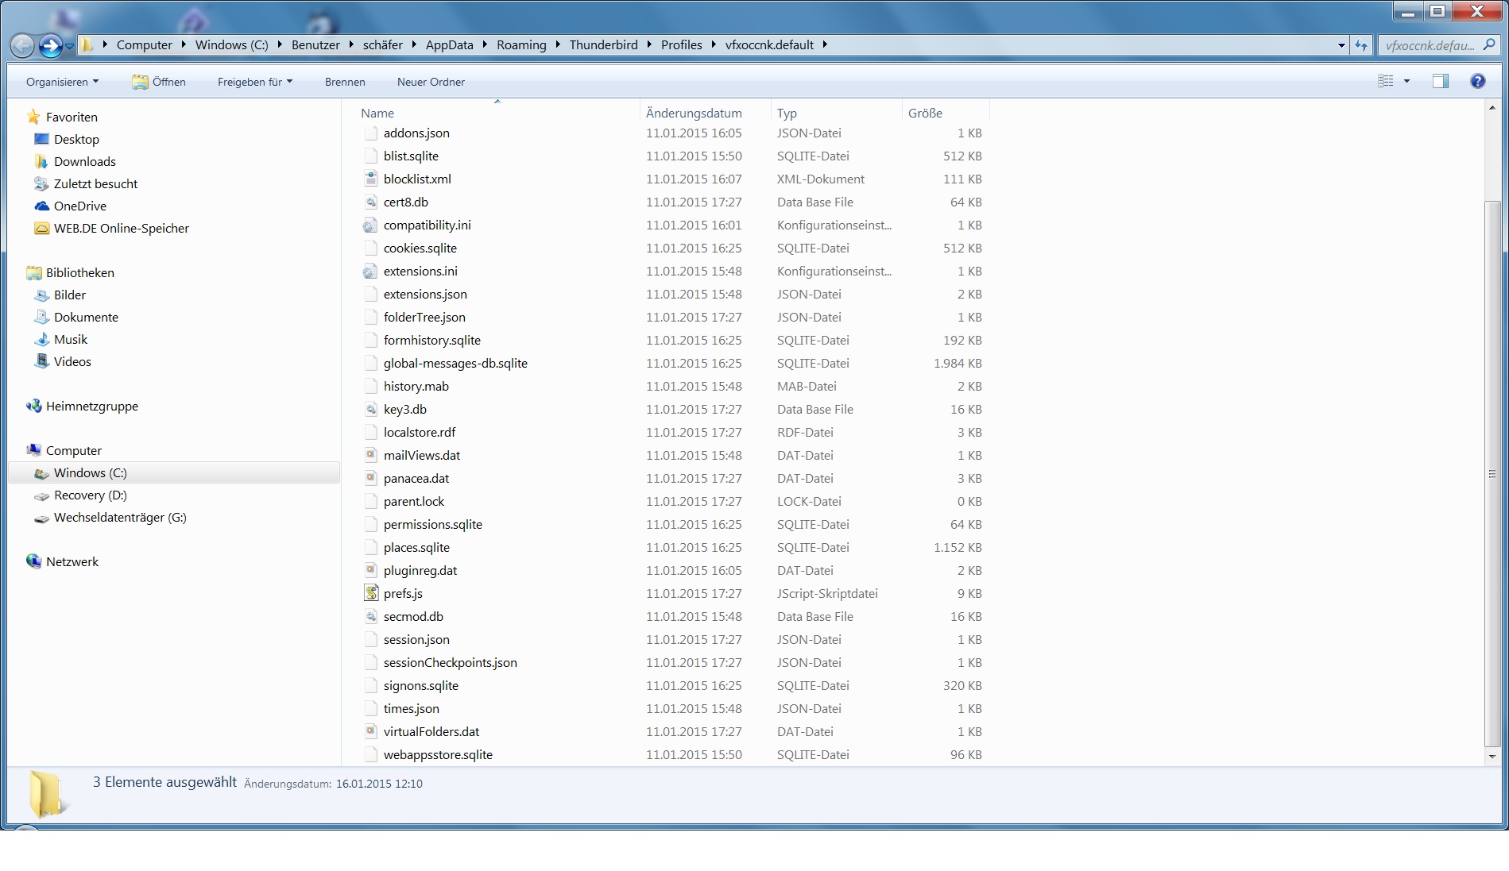Open the recent locations dropdown arrow

[x=70, y=46]
